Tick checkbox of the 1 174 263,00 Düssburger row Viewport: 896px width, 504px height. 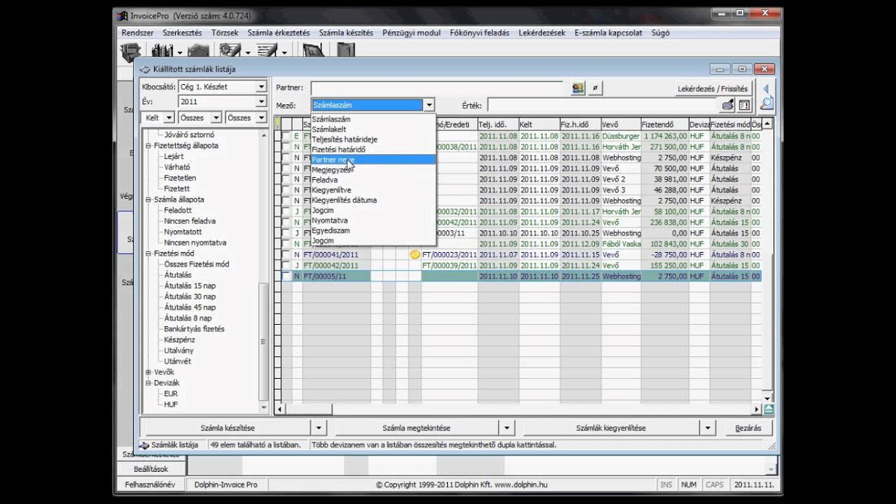point(286,136)
